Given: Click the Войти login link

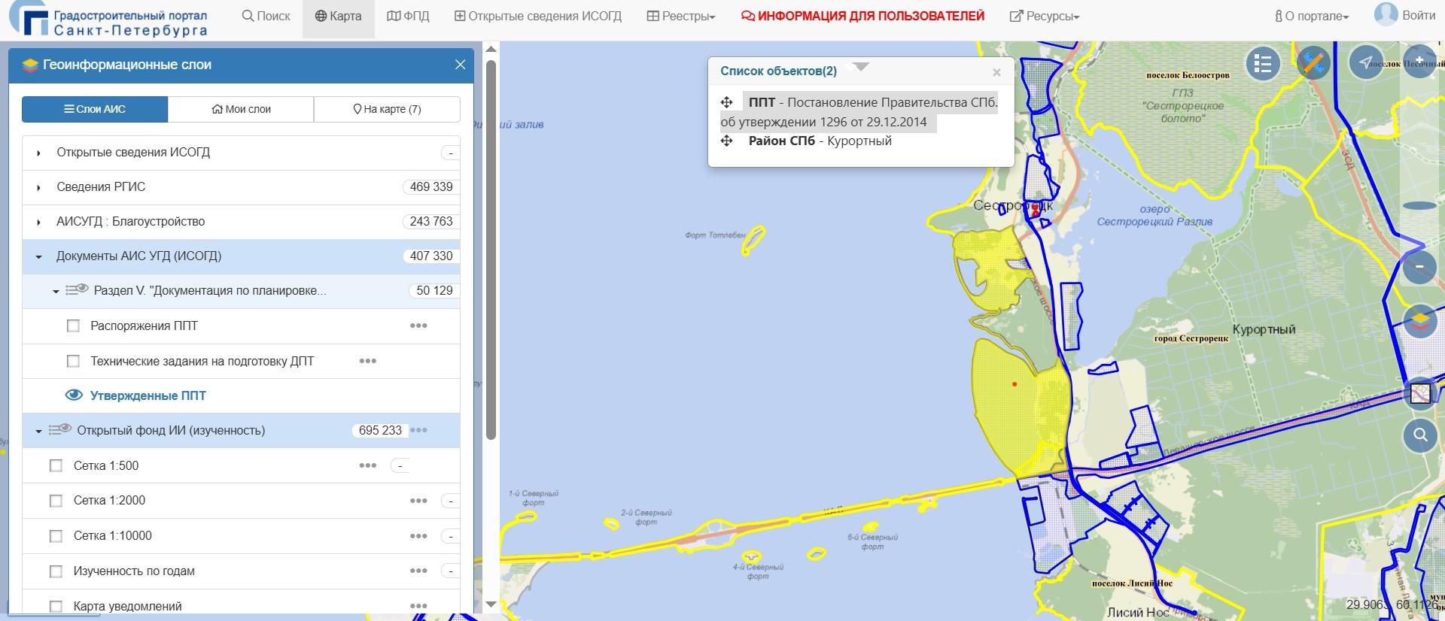Looking at the screenshot, I should pos(1418,15).
